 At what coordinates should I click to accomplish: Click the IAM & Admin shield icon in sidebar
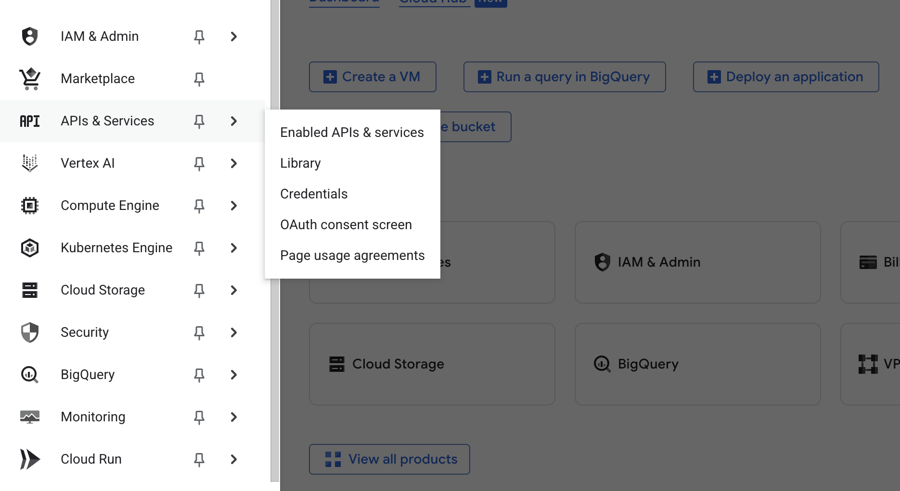(30, 37)
